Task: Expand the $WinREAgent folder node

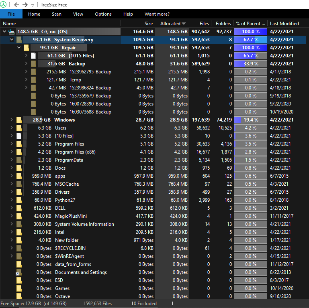Action: 12,256
